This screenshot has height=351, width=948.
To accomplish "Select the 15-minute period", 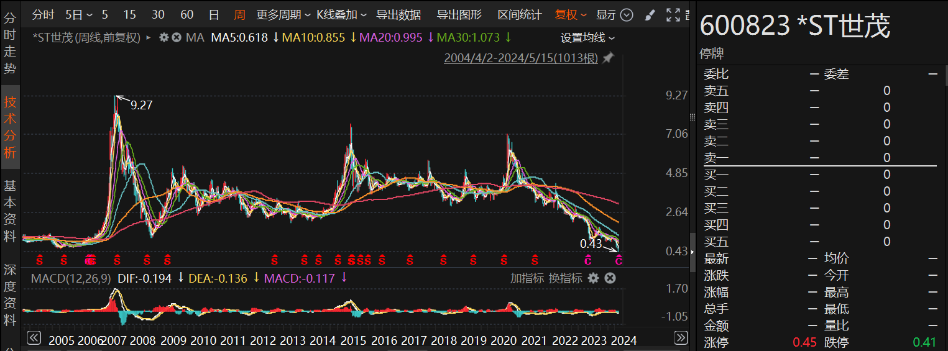I will [129, 14].
